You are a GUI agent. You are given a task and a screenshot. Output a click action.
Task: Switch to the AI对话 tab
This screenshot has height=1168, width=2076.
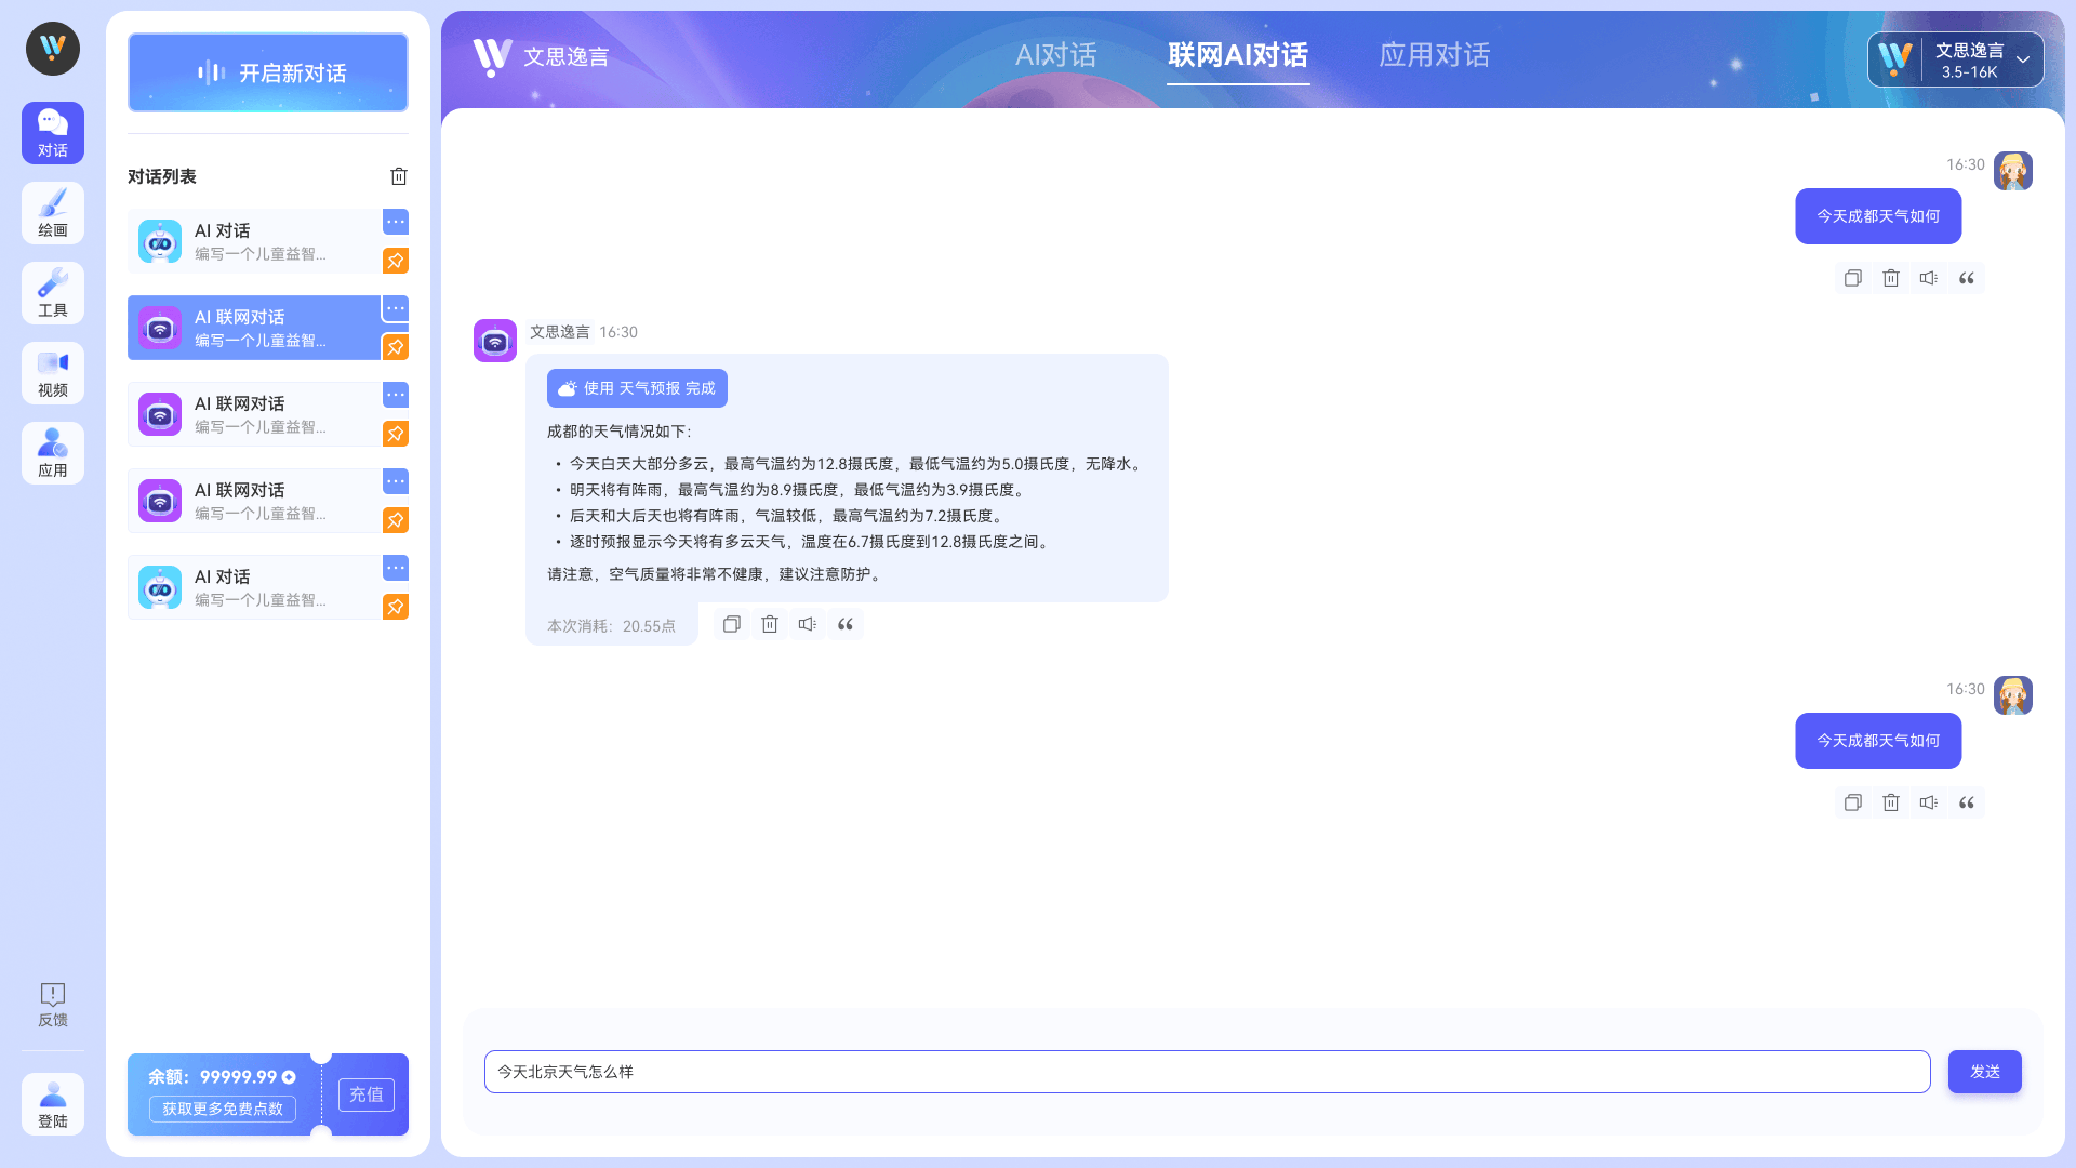(1056, 55)
